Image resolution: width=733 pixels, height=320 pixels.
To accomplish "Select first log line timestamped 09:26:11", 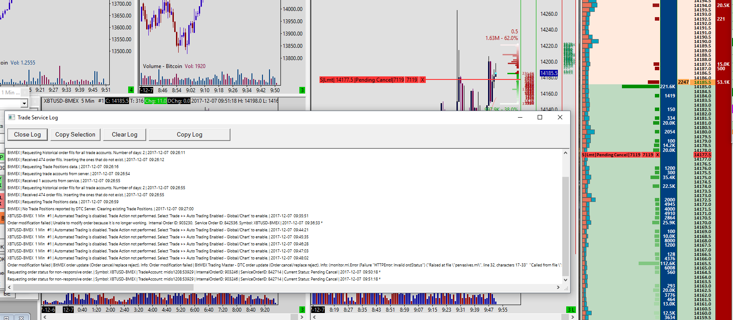I will tap(96, 153).
